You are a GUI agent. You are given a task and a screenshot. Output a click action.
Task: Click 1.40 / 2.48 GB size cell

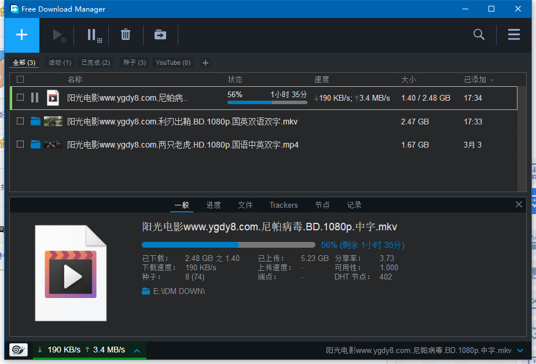tap(425, 98)
